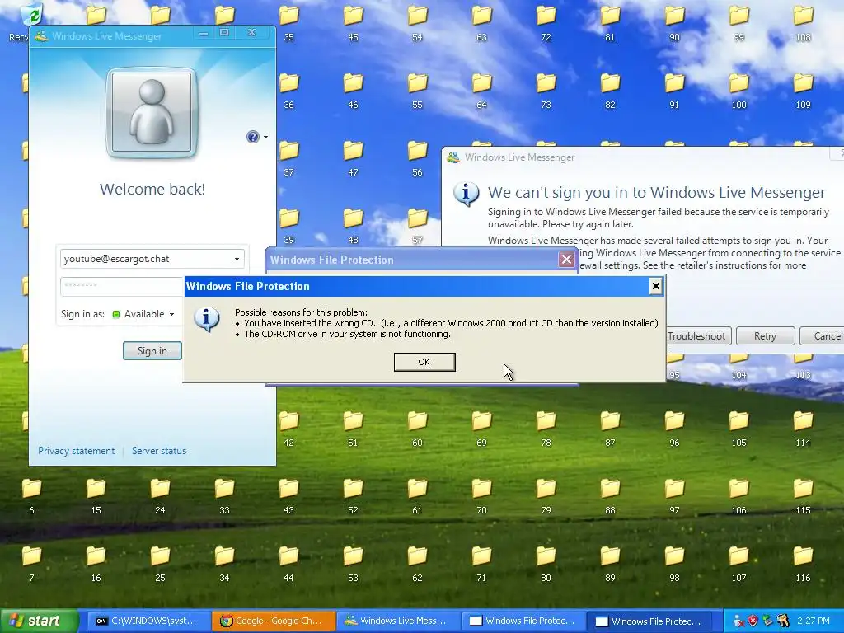Image resolution: width=844 pixels, height=633 pixels.
Task: Select desktop folder 46
Action: (x=353, y=89)
